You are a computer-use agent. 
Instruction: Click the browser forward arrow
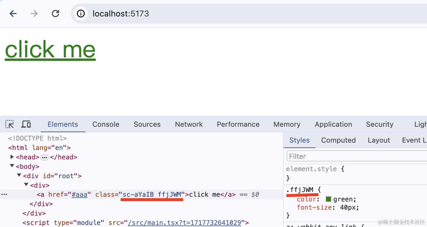pyautogui.click(x=34, y=14)
